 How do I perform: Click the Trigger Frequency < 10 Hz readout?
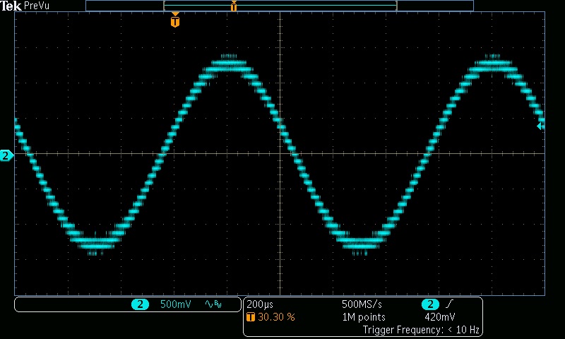pos(421,330)
